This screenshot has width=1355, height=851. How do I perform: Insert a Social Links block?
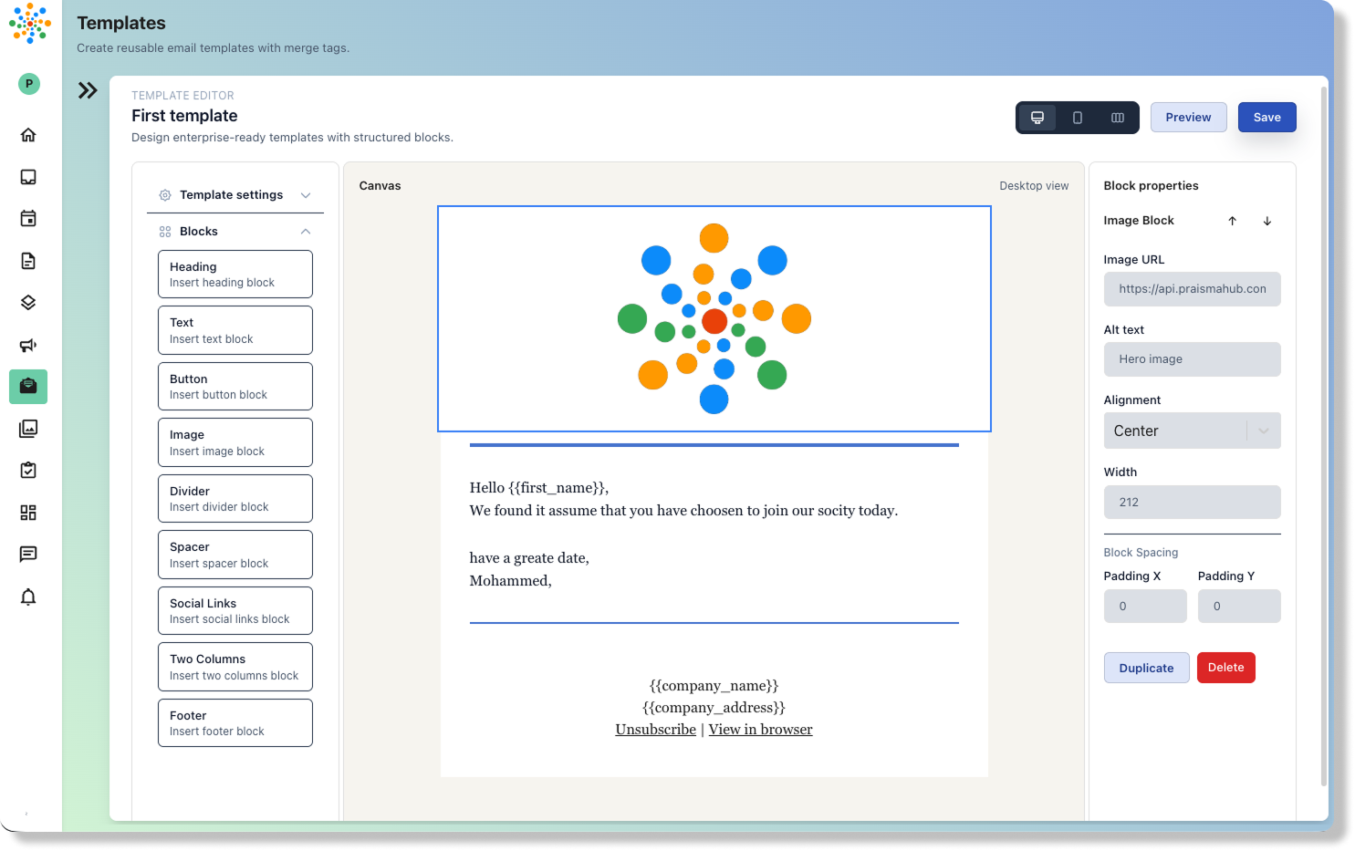point(235,611)
